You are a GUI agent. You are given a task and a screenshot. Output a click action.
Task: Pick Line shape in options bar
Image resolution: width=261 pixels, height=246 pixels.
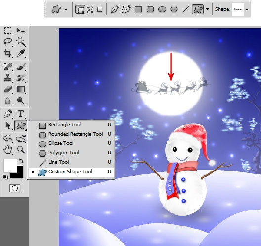pos(186,9)
